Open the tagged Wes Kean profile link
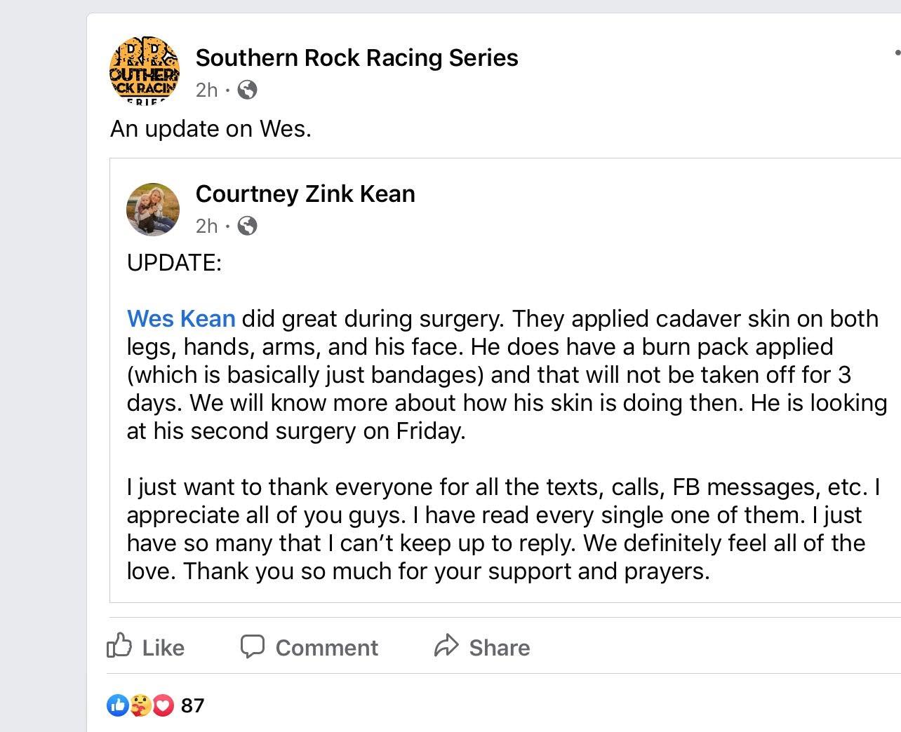This screenshot has height=732, width=901. point(181,318)
